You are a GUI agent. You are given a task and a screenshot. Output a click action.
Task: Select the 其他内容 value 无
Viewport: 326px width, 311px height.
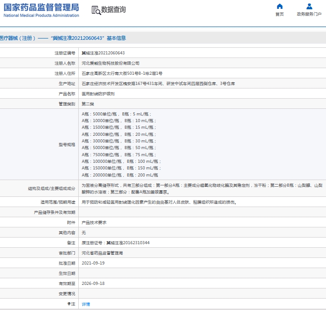84,233
